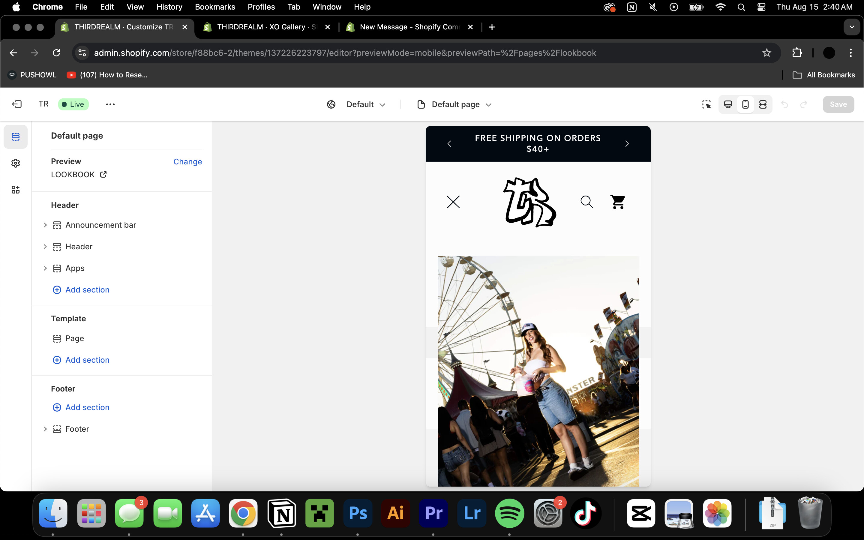Select the sections panel sidebar icon
864x540 pixels.
click(x=15, y=137)
